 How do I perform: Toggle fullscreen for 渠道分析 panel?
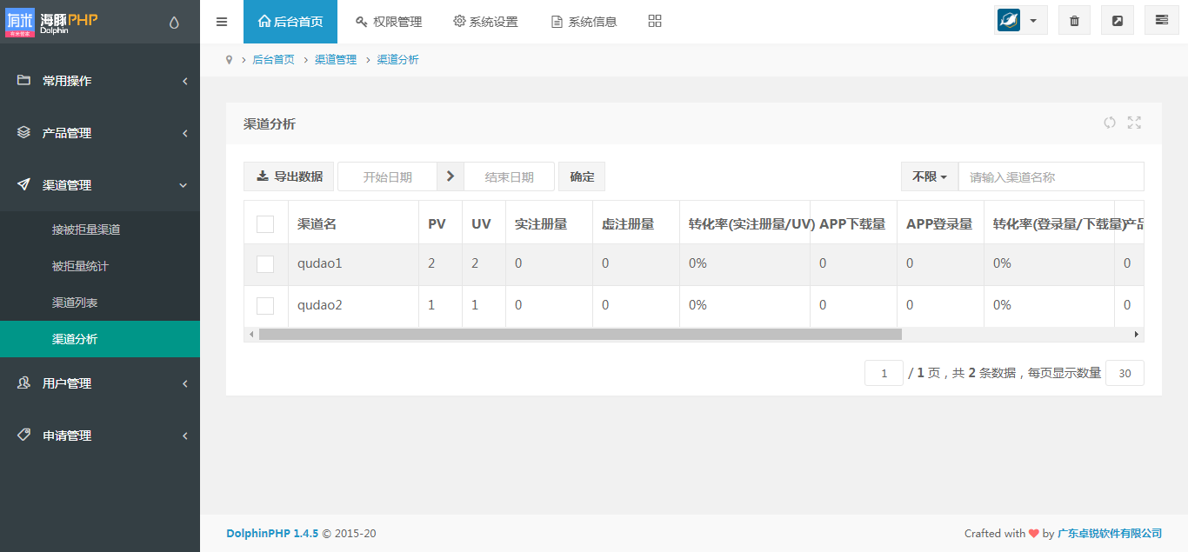tap(1134, 123)
